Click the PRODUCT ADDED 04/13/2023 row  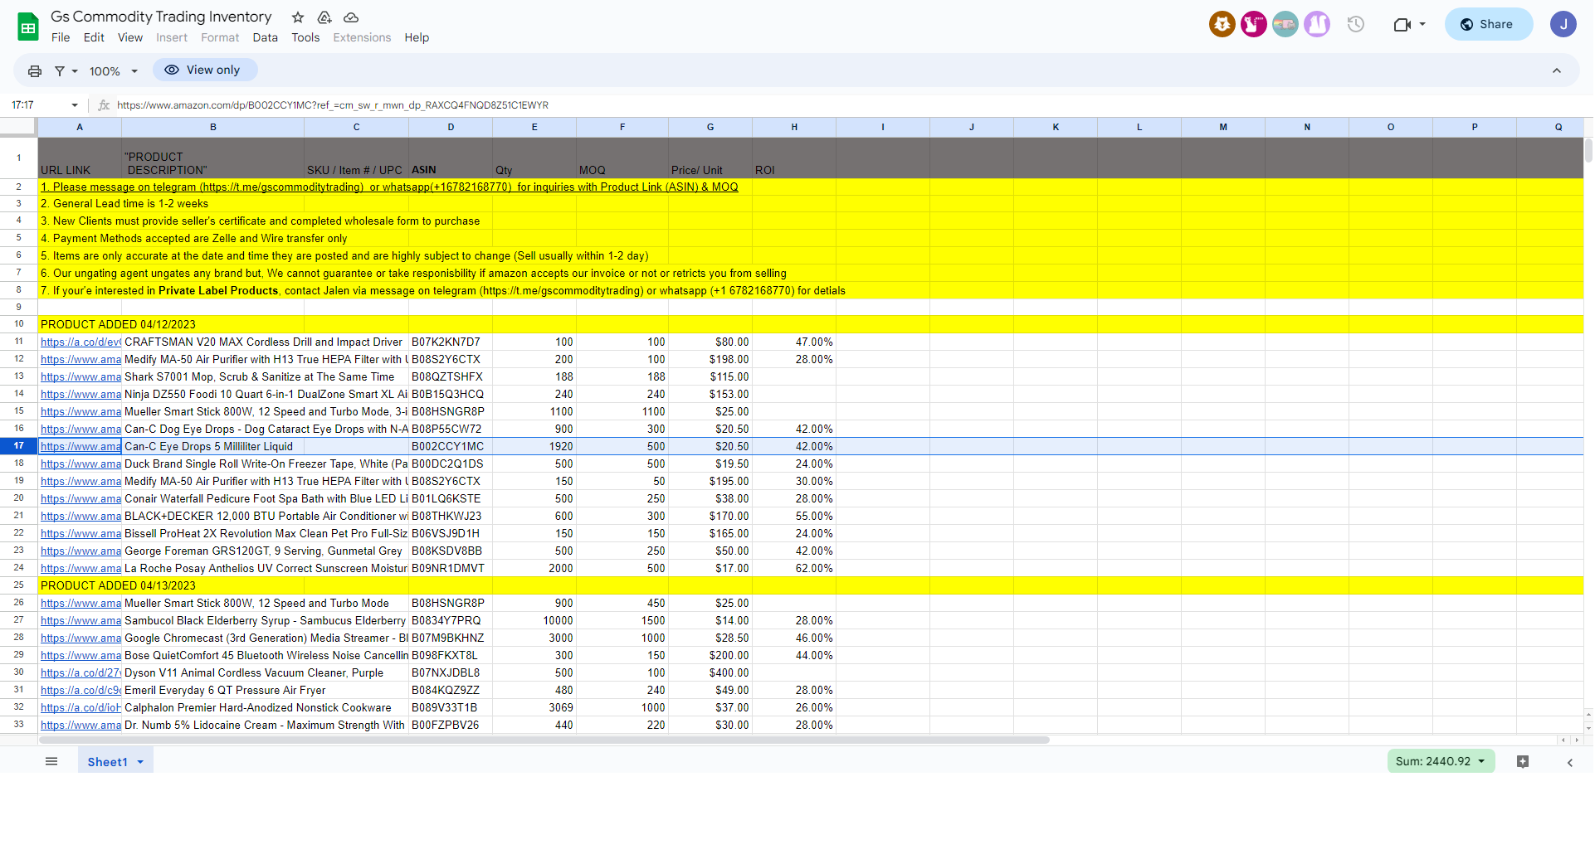click(811, 585)
